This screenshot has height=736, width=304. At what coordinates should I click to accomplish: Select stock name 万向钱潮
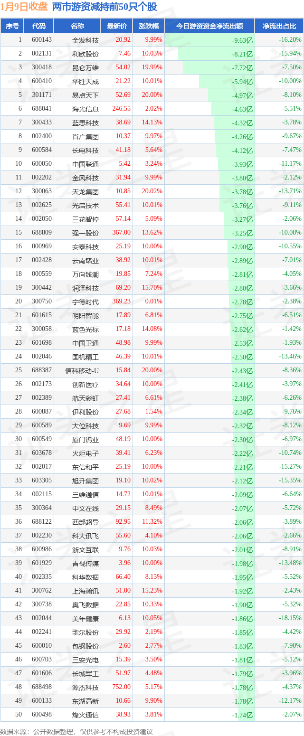click(x=85, y=274)
